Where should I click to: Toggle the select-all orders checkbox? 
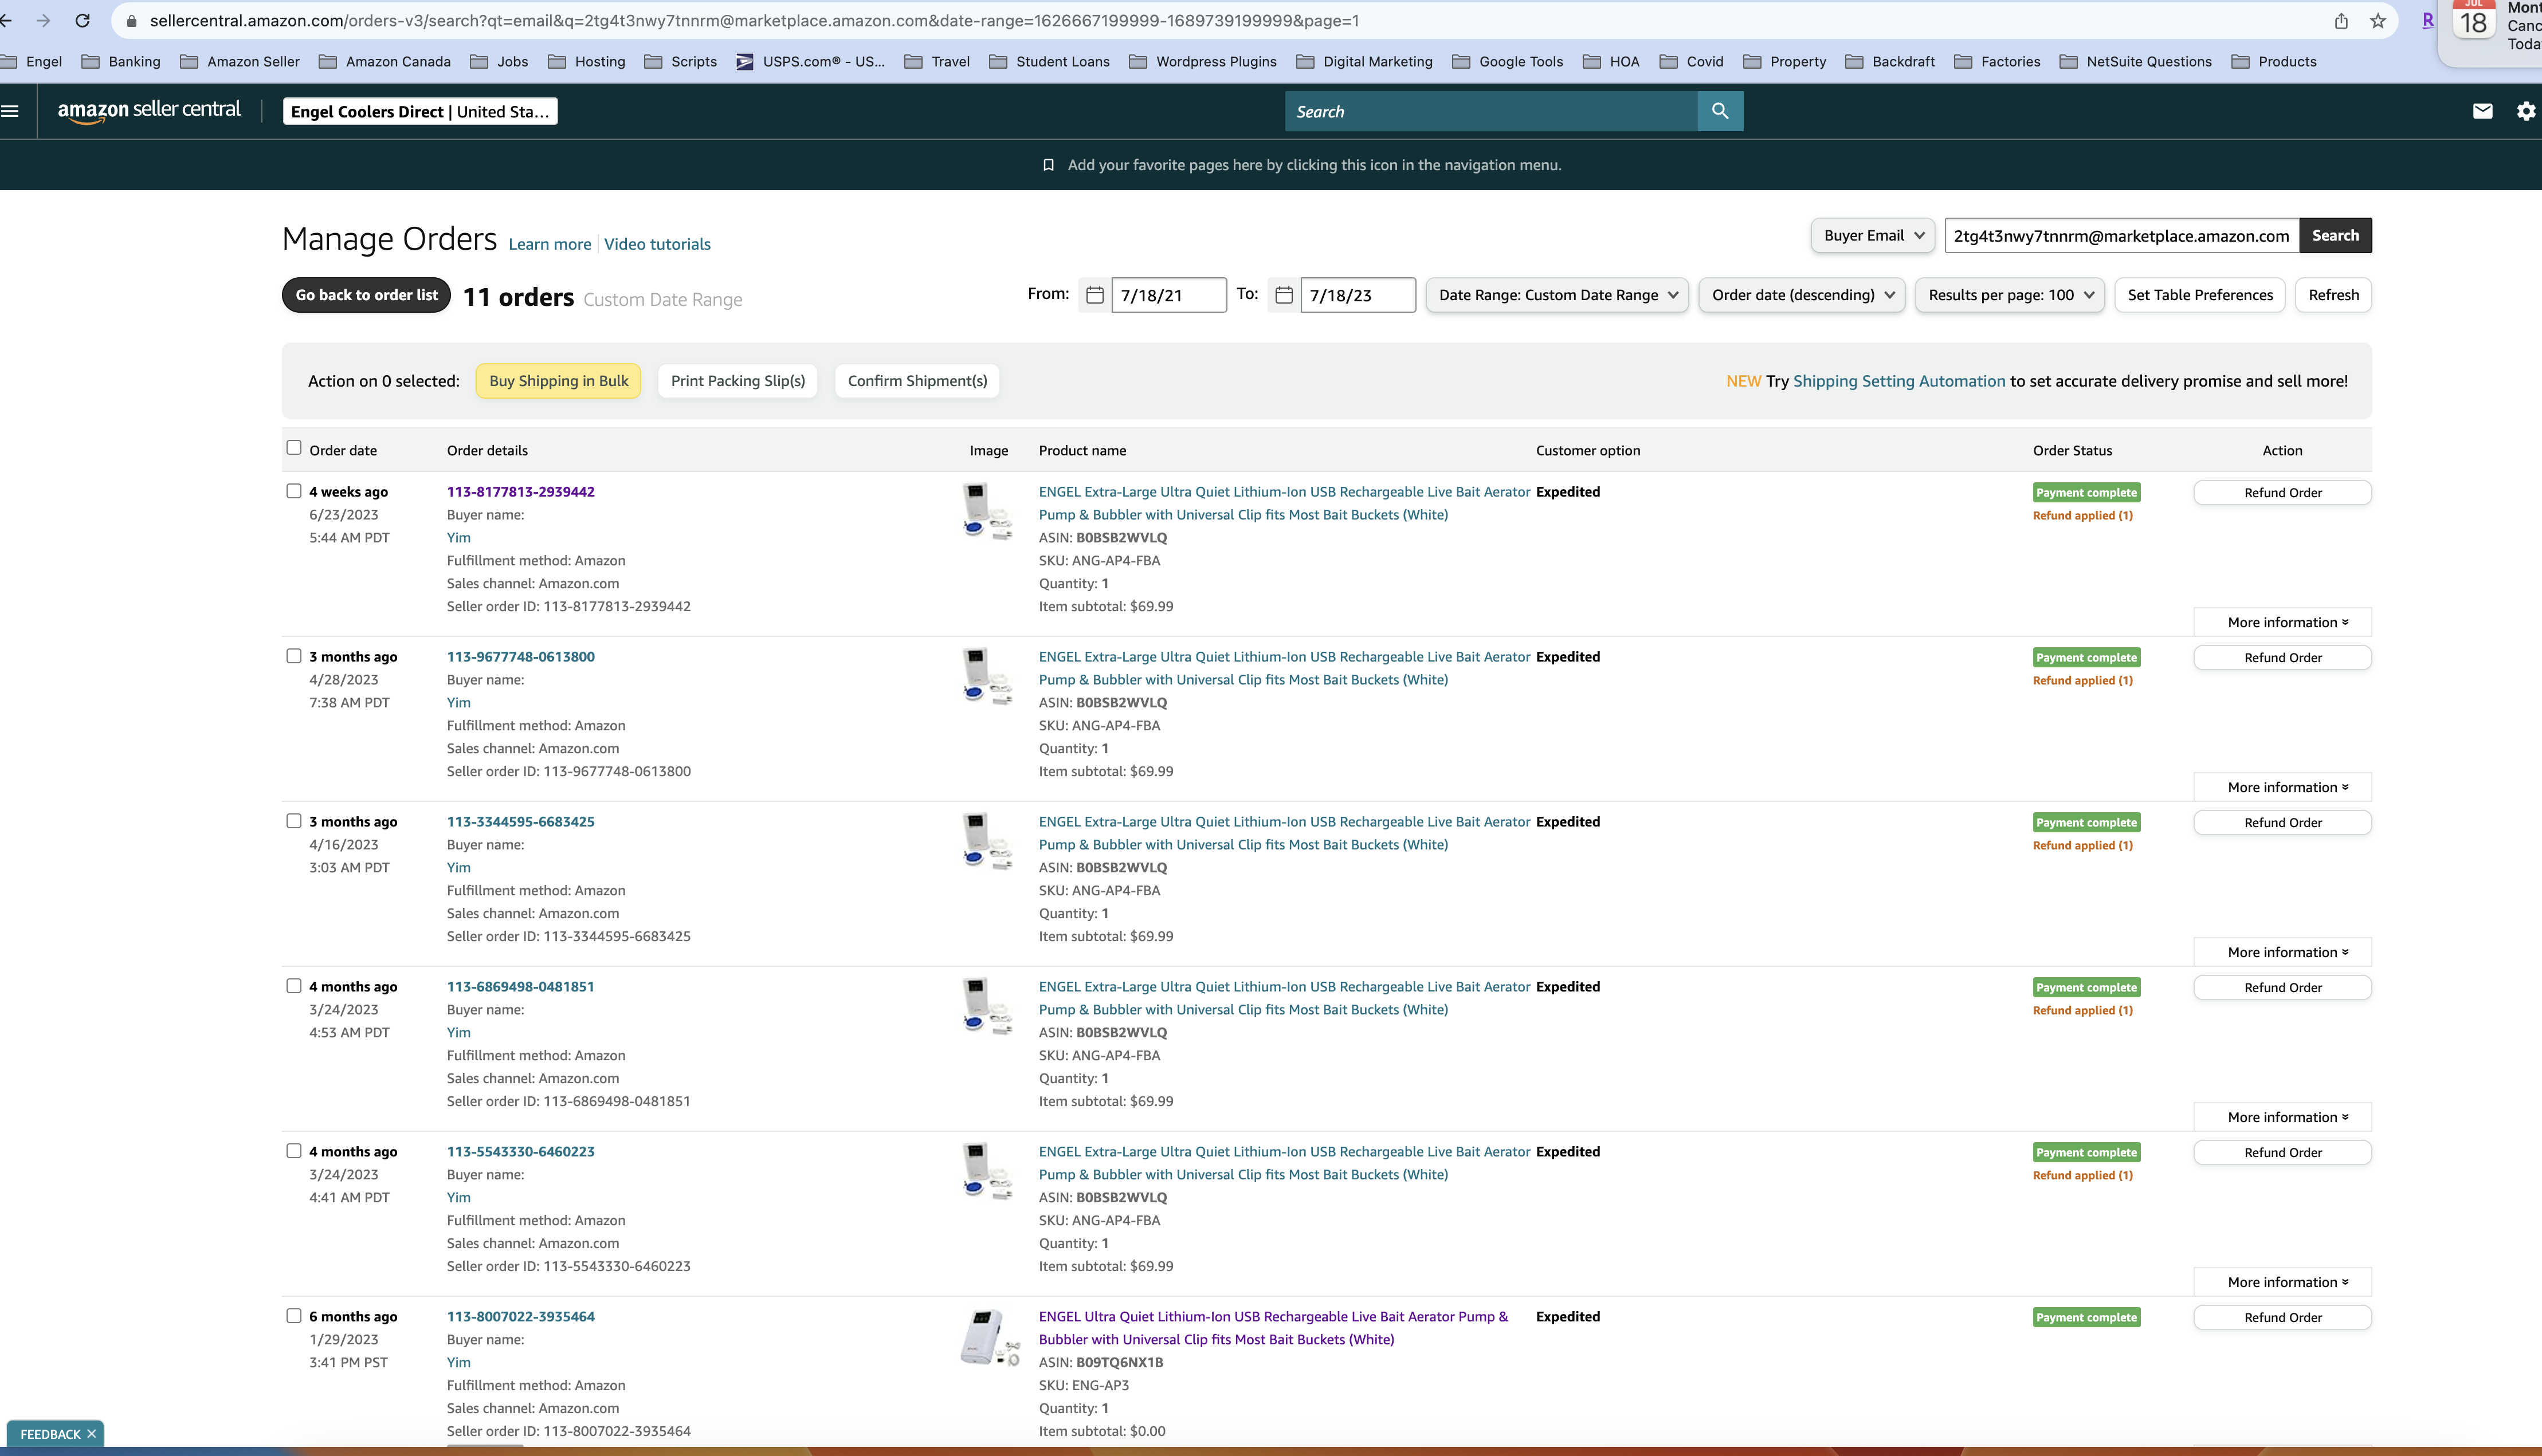[293, 448]
